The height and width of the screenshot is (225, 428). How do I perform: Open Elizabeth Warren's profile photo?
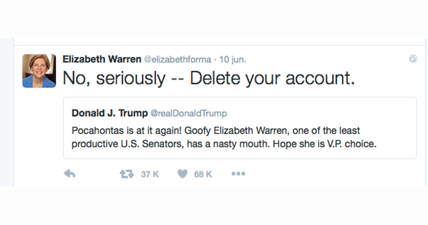point(39,71)
